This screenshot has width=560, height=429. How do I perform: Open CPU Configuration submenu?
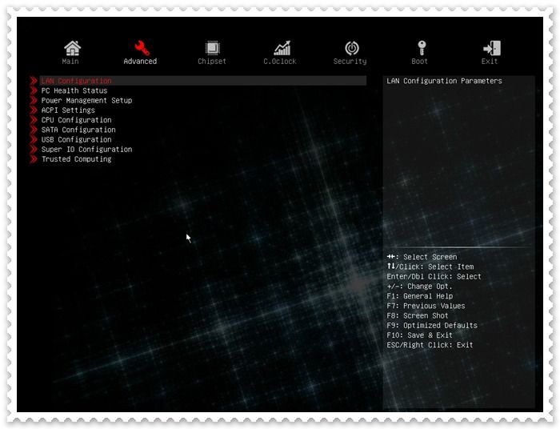77,120
